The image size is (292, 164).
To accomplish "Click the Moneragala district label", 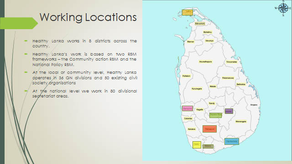I will [241, 122].
